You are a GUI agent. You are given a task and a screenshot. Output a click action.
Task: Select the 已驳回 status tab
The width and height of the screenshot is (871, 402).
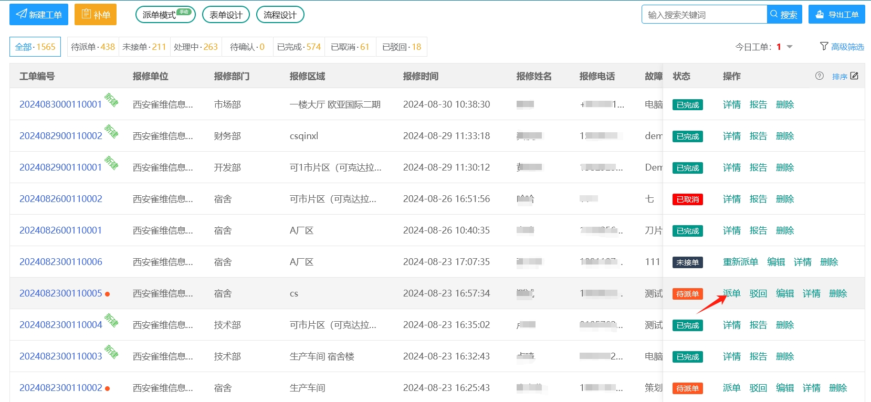(x=401, y=47)
